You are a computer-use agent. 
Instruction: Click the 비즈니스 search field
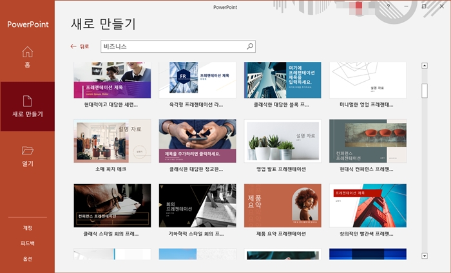pyautogui.click(x=178, y=46)
